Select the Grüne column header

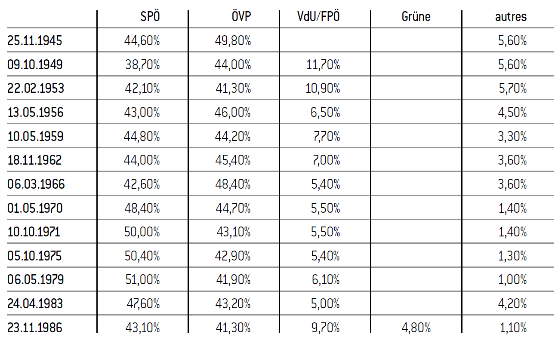(416, 17)
